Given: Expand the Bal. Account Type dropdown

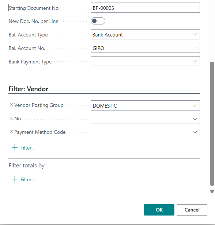Looking at the screenshot, I should tap(195, 34).
